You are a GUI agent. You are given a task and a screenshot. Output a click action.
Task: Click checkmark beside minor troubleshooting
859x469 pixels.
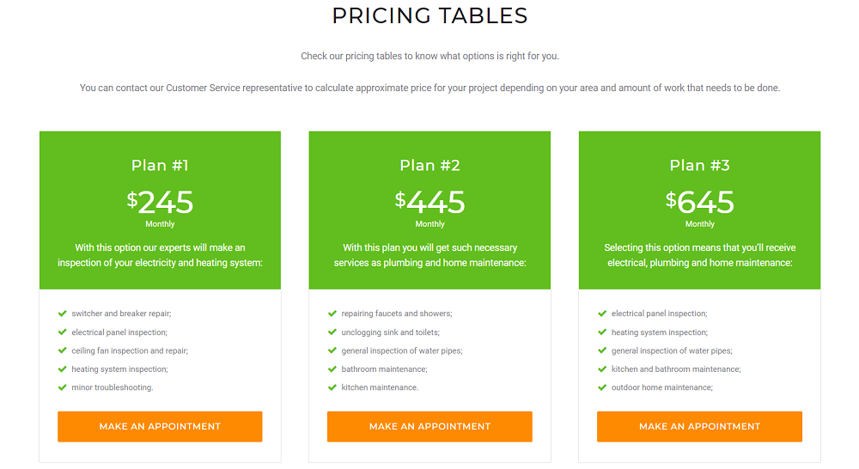coord(63,387)
